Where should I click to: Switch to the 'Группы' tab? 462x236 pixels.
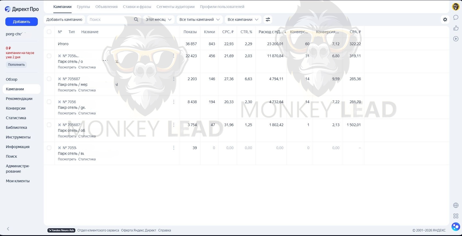[x=83, y=7]
